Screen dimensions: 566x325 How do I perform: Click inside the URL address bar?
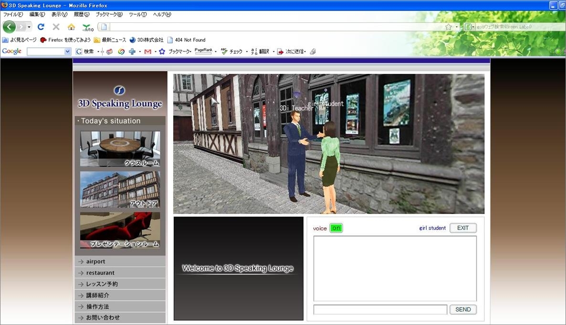(276, 27)
